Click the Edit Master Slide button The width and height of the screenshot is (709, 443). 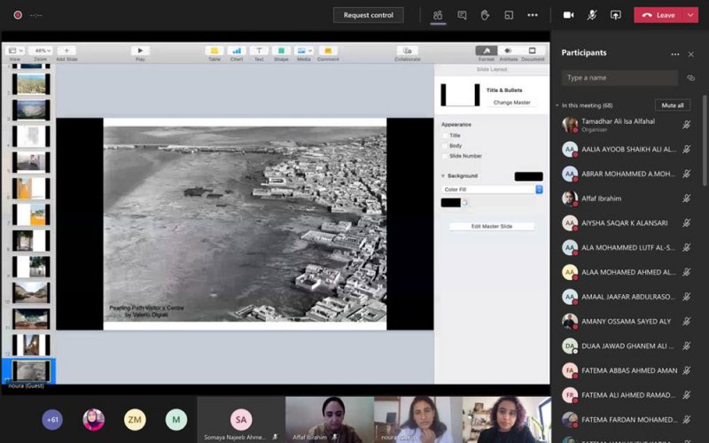(x=492, y=226)
